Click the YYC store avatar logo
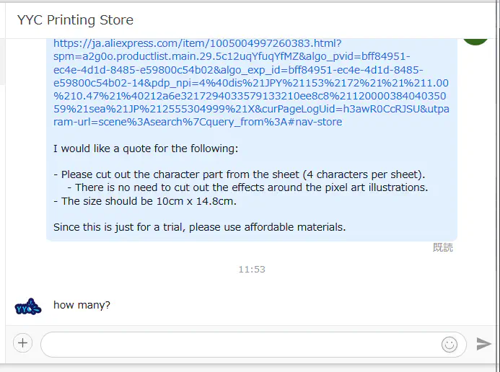This screenshot has width=500, height=372. 28,306
